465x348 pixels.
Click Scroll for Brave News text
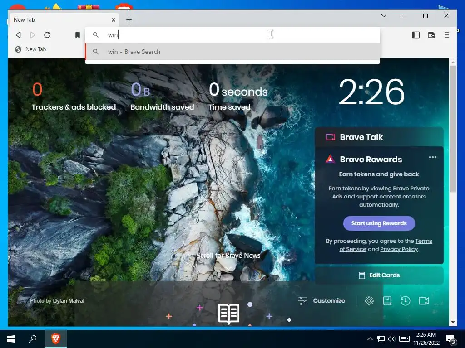point(228,256)
